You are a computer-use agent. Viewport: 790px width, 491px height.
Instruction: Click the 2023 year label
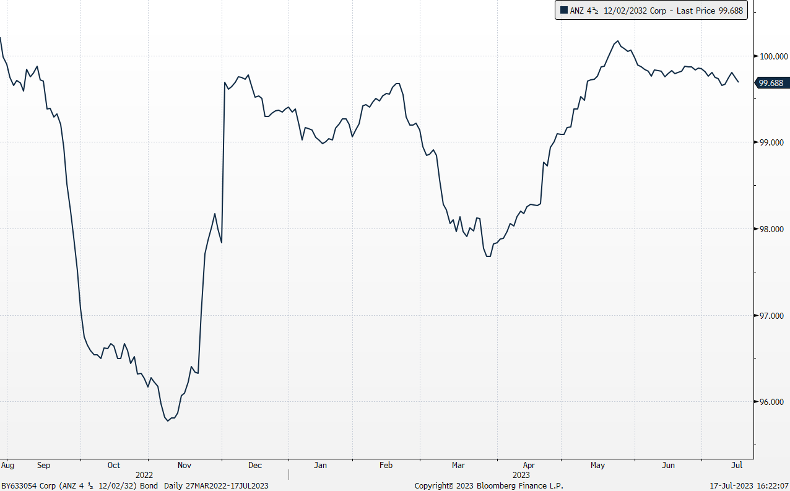click(x=521, y=475)
